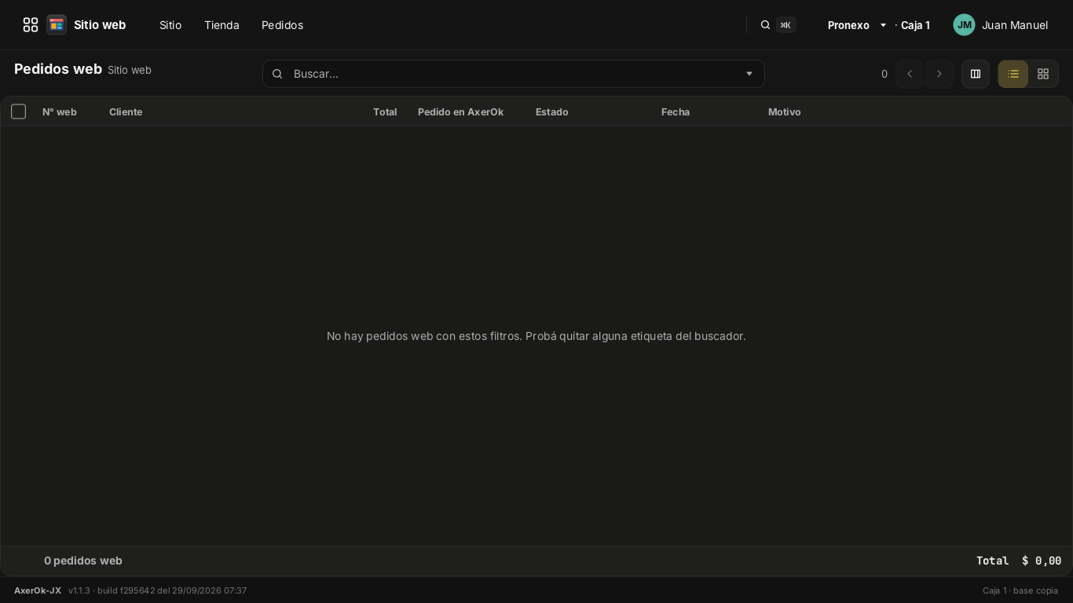Click the version build text v1.1.3

click(158, 590)
